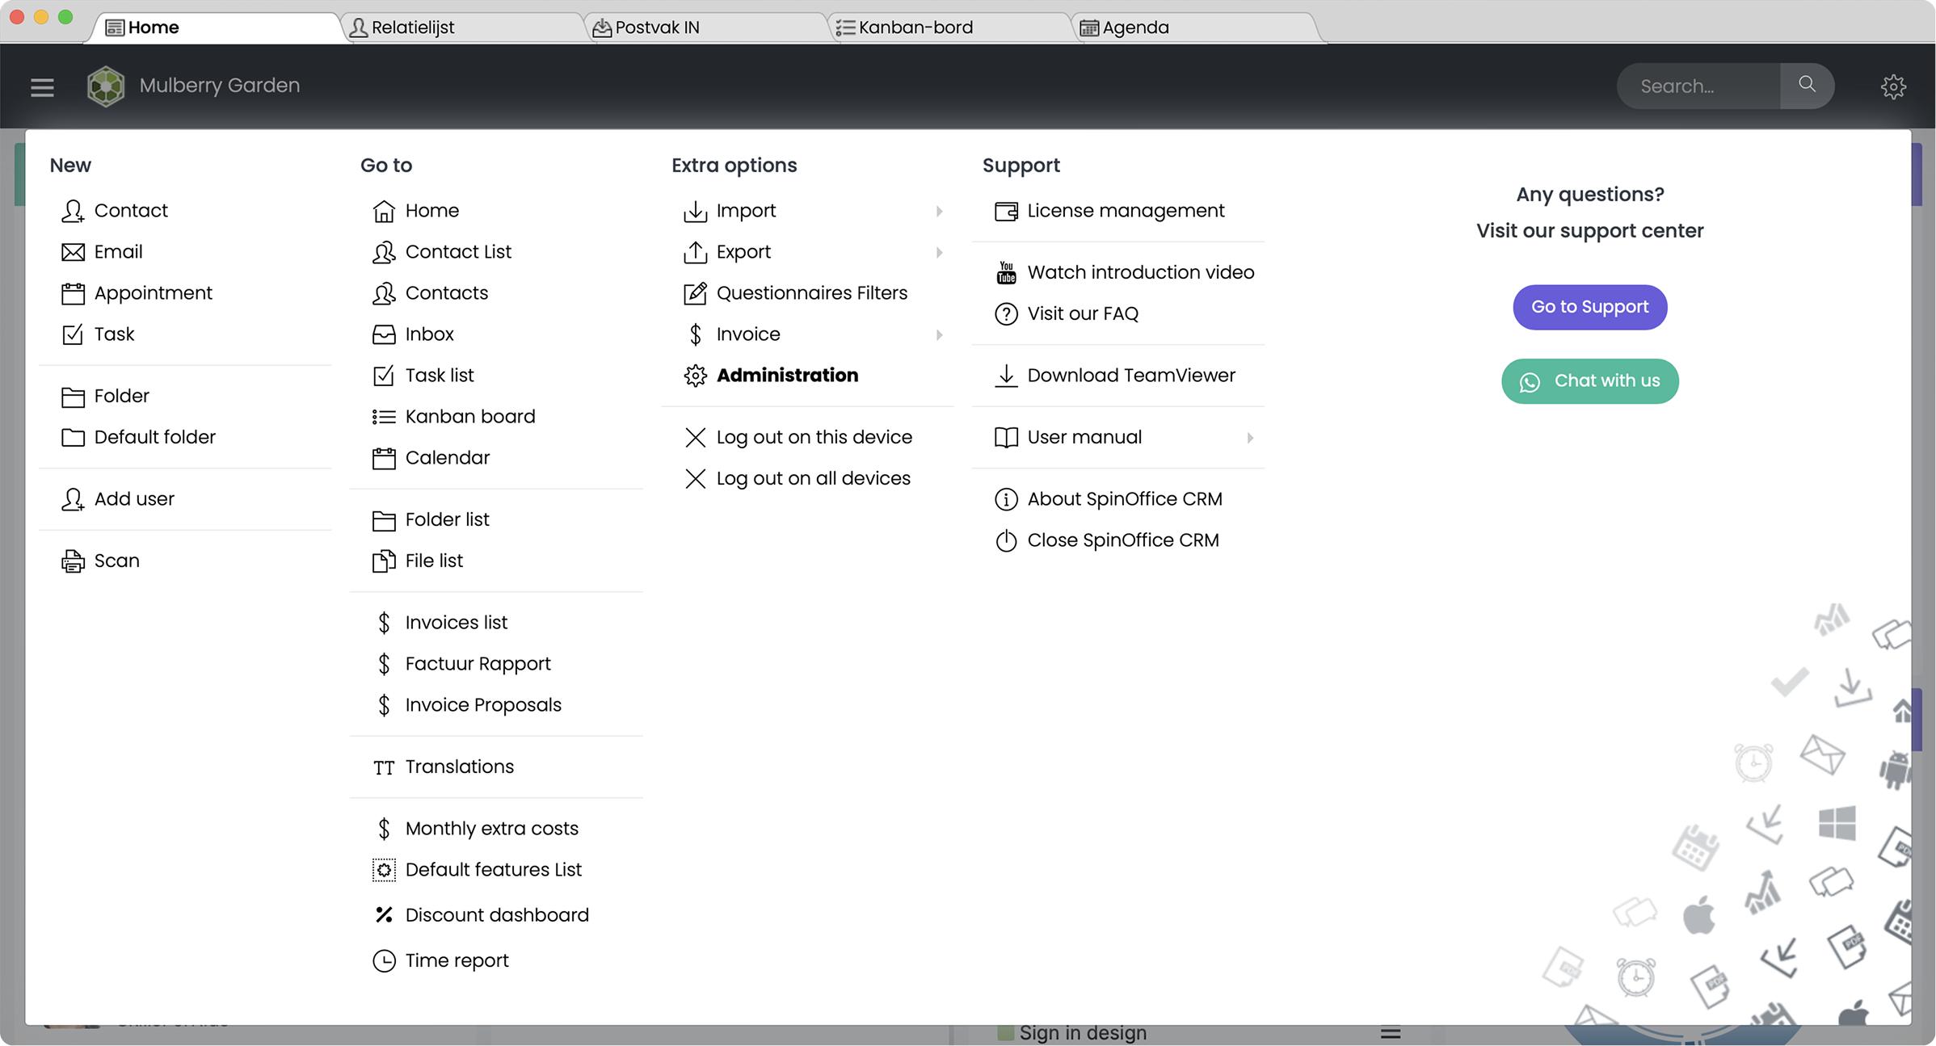The width and height of the screenshot is (1936, 1046).
Task: Click the Mulberry Garden logo
Action: pyautogui.click(x=106, y=86)
